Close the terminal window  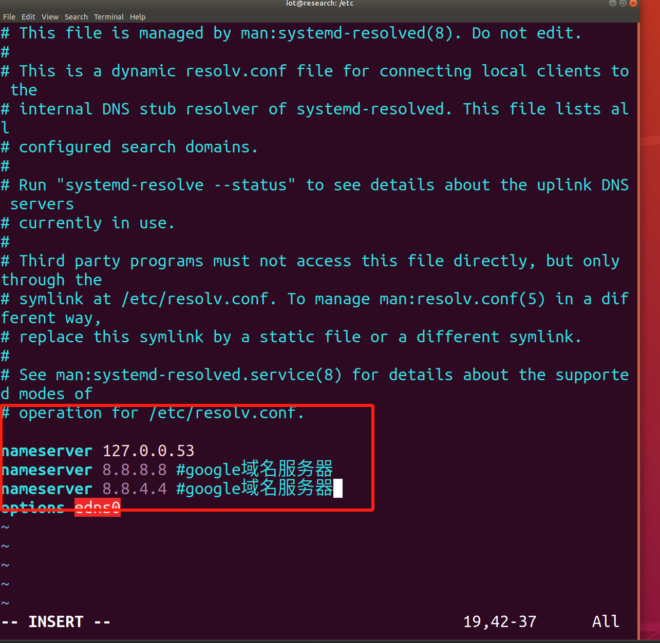pos(633,3)
